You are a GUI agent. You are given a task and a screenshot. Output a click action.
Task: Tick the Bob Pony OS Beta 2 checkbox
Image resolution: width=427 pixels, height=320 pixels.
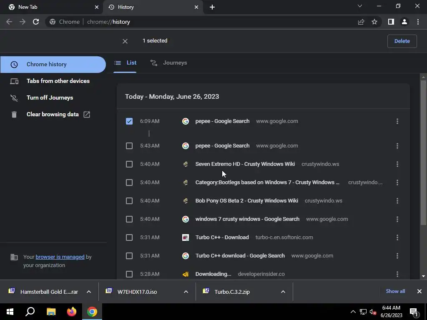coord(129,201)
